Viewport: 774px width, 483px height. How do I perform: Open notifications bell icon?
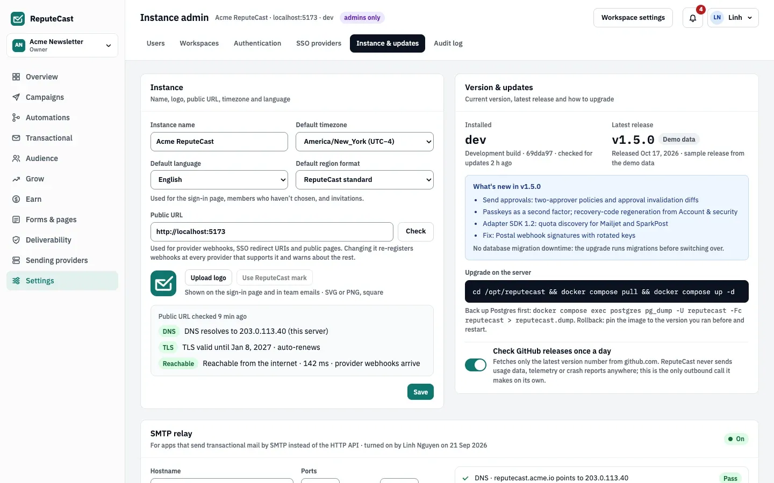(693, 18)
